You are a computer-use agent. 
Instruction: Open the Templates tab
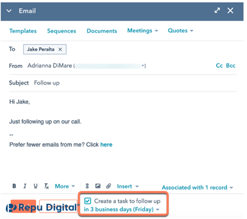click(x=23, y=31)
